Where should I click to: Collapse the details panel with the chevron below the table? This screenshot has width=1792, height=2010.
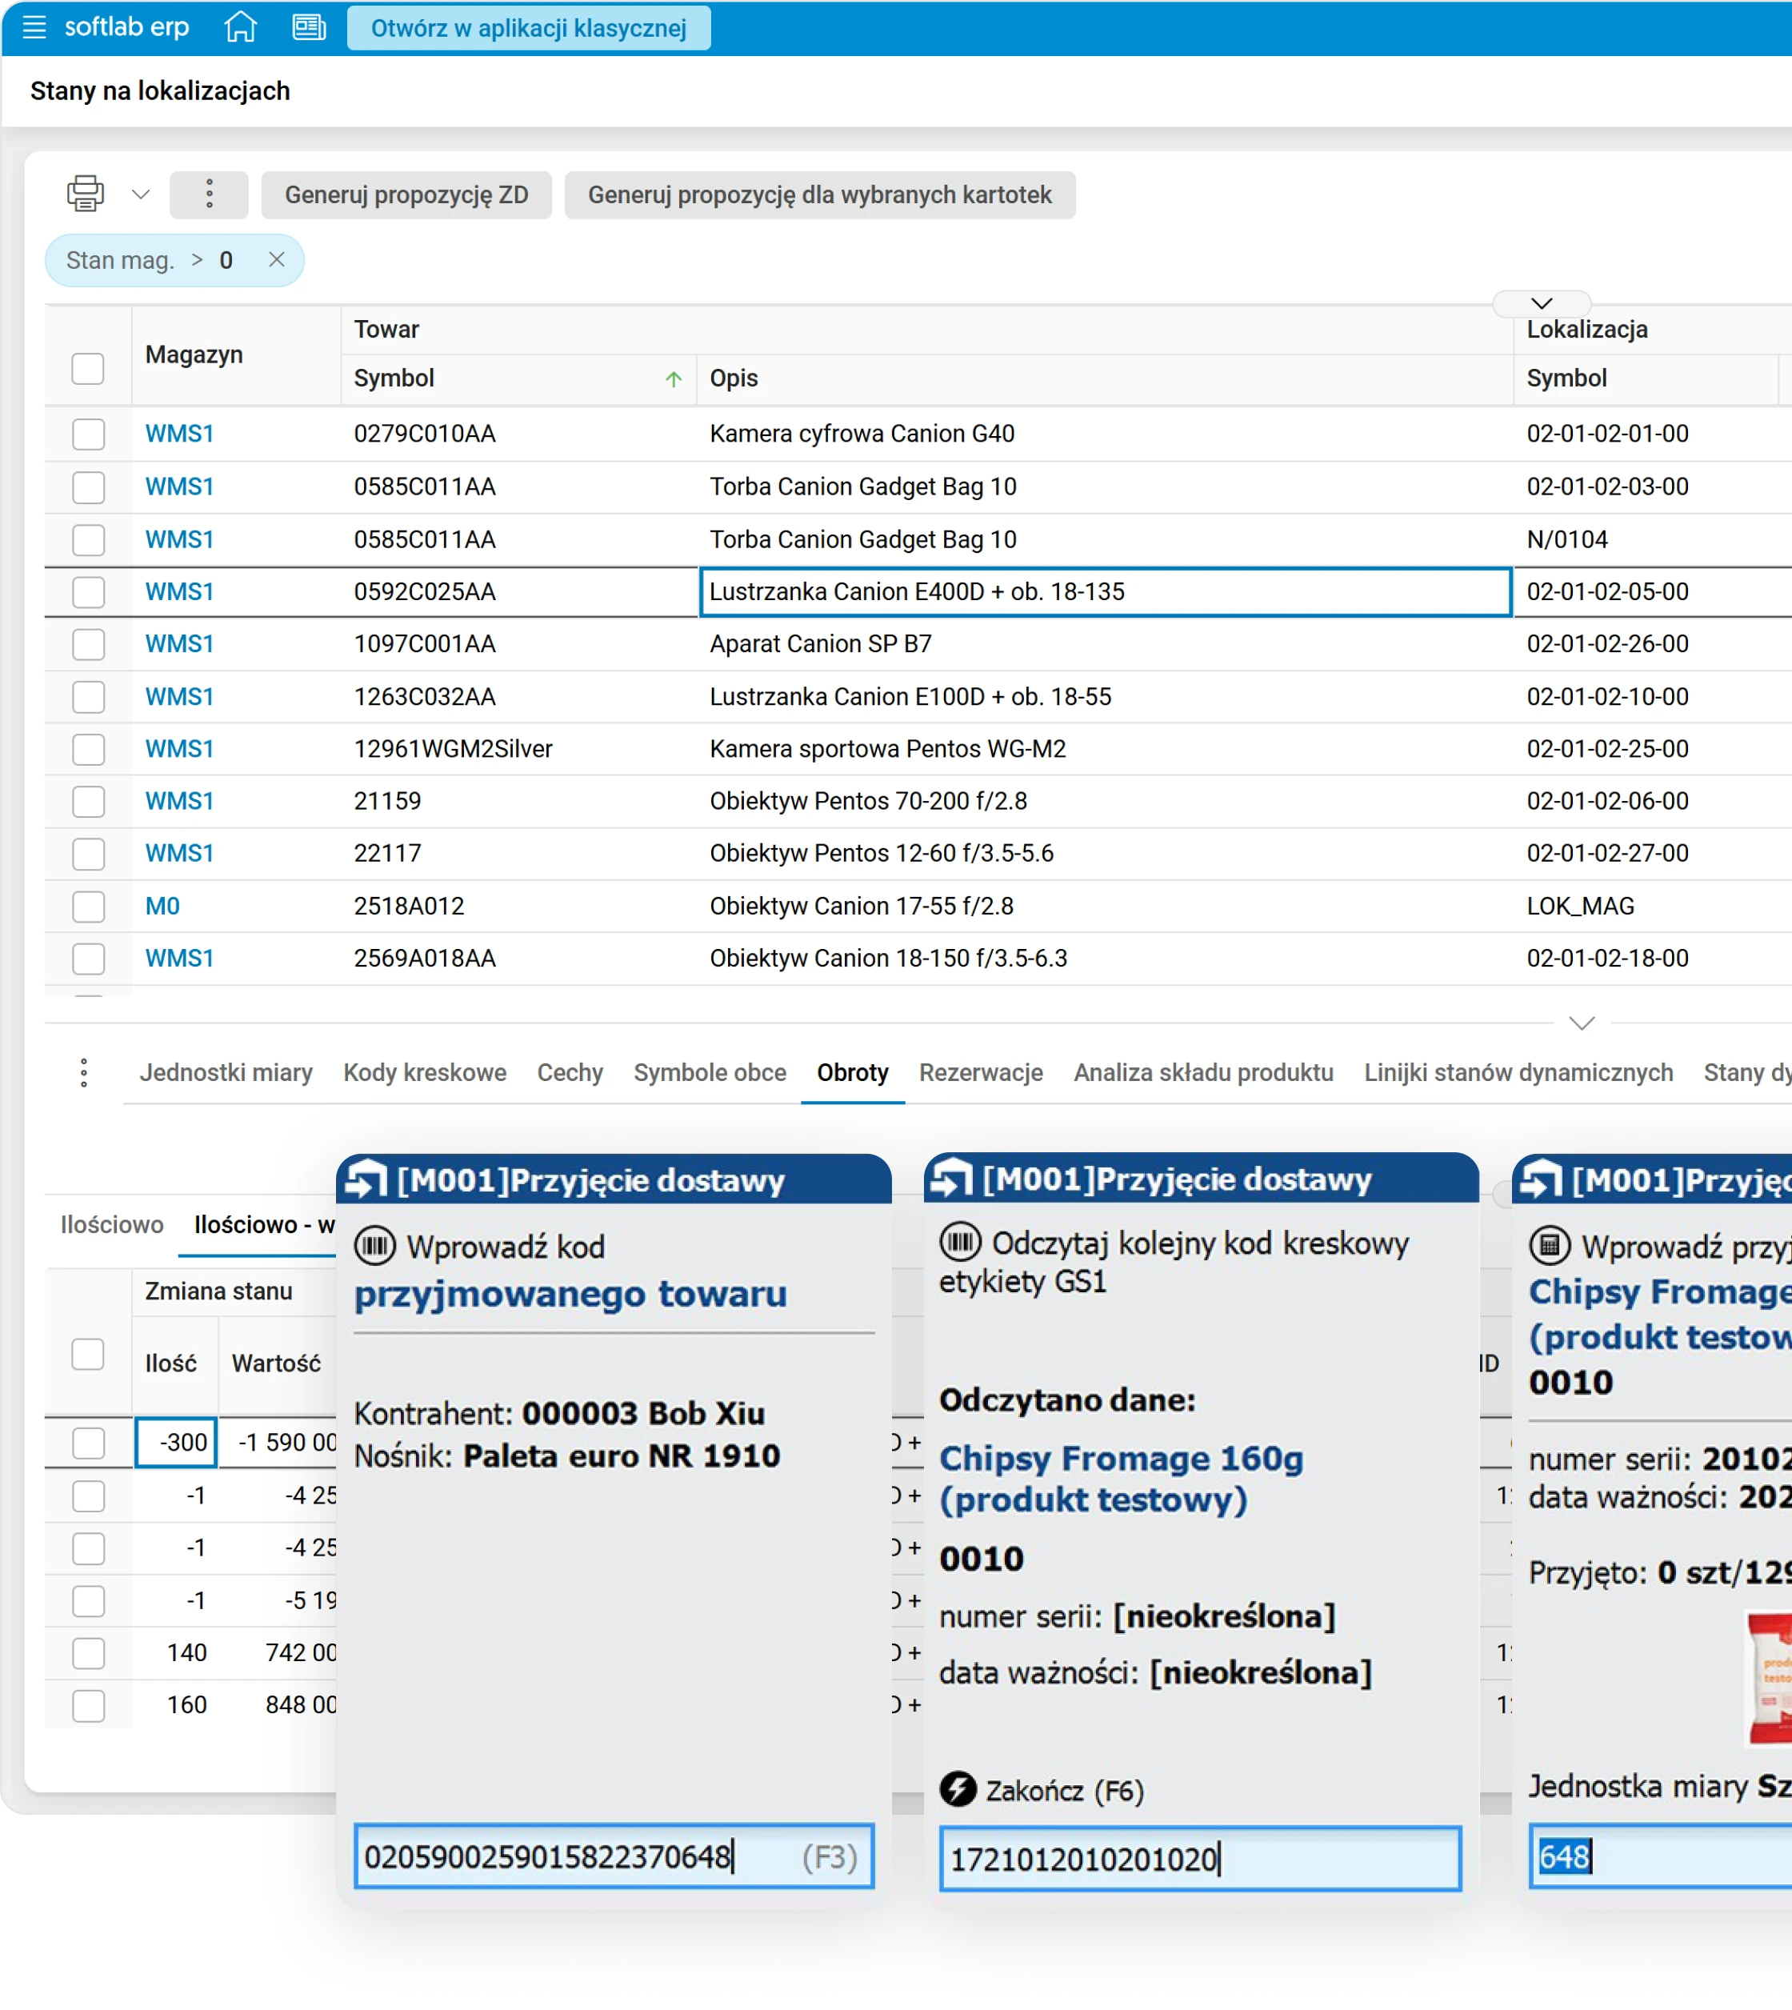[1582, 1023]
